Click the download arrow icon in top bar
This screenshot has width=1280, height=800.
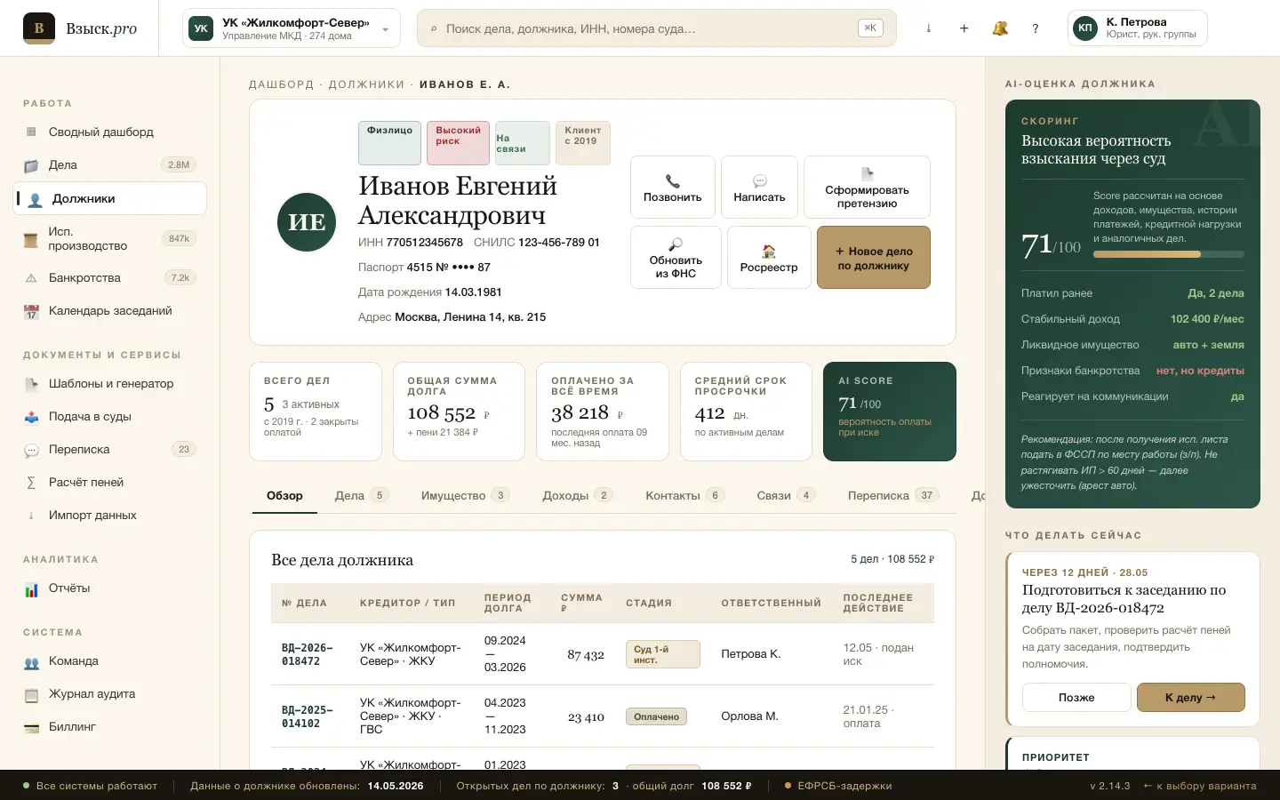point(928,28)
